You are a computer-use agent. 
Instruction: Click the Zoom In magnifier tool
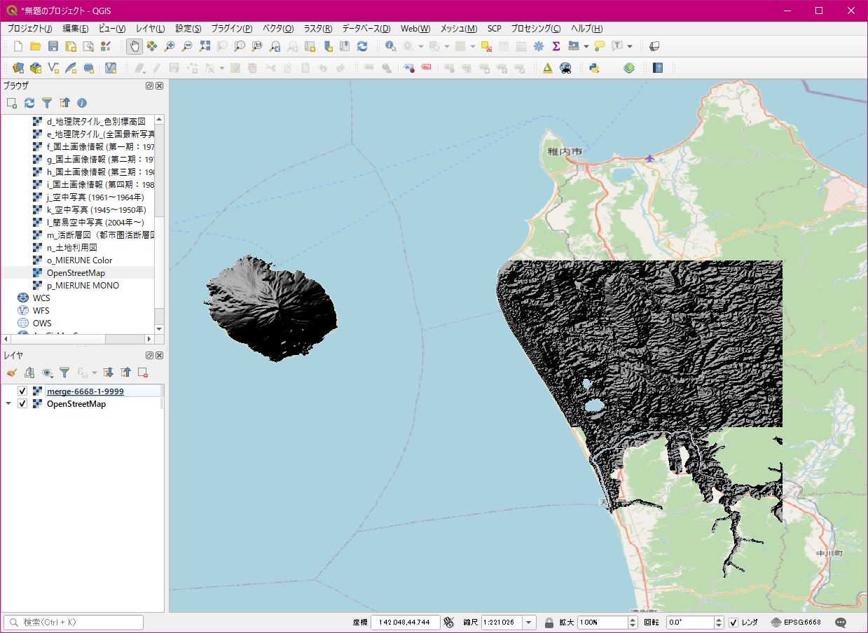tap(169, 46)
